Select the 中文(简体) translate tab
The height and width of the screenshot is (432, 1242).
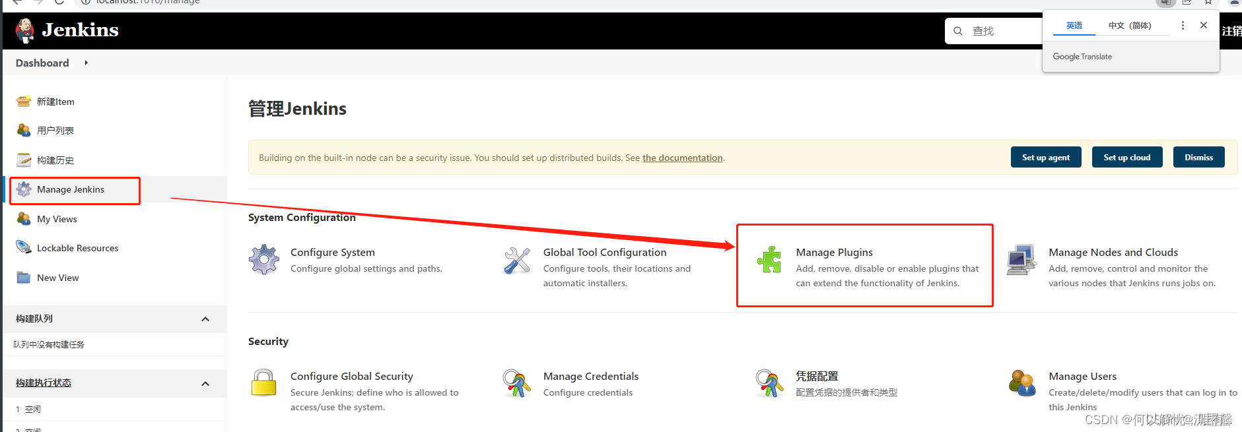point(1130,26)
